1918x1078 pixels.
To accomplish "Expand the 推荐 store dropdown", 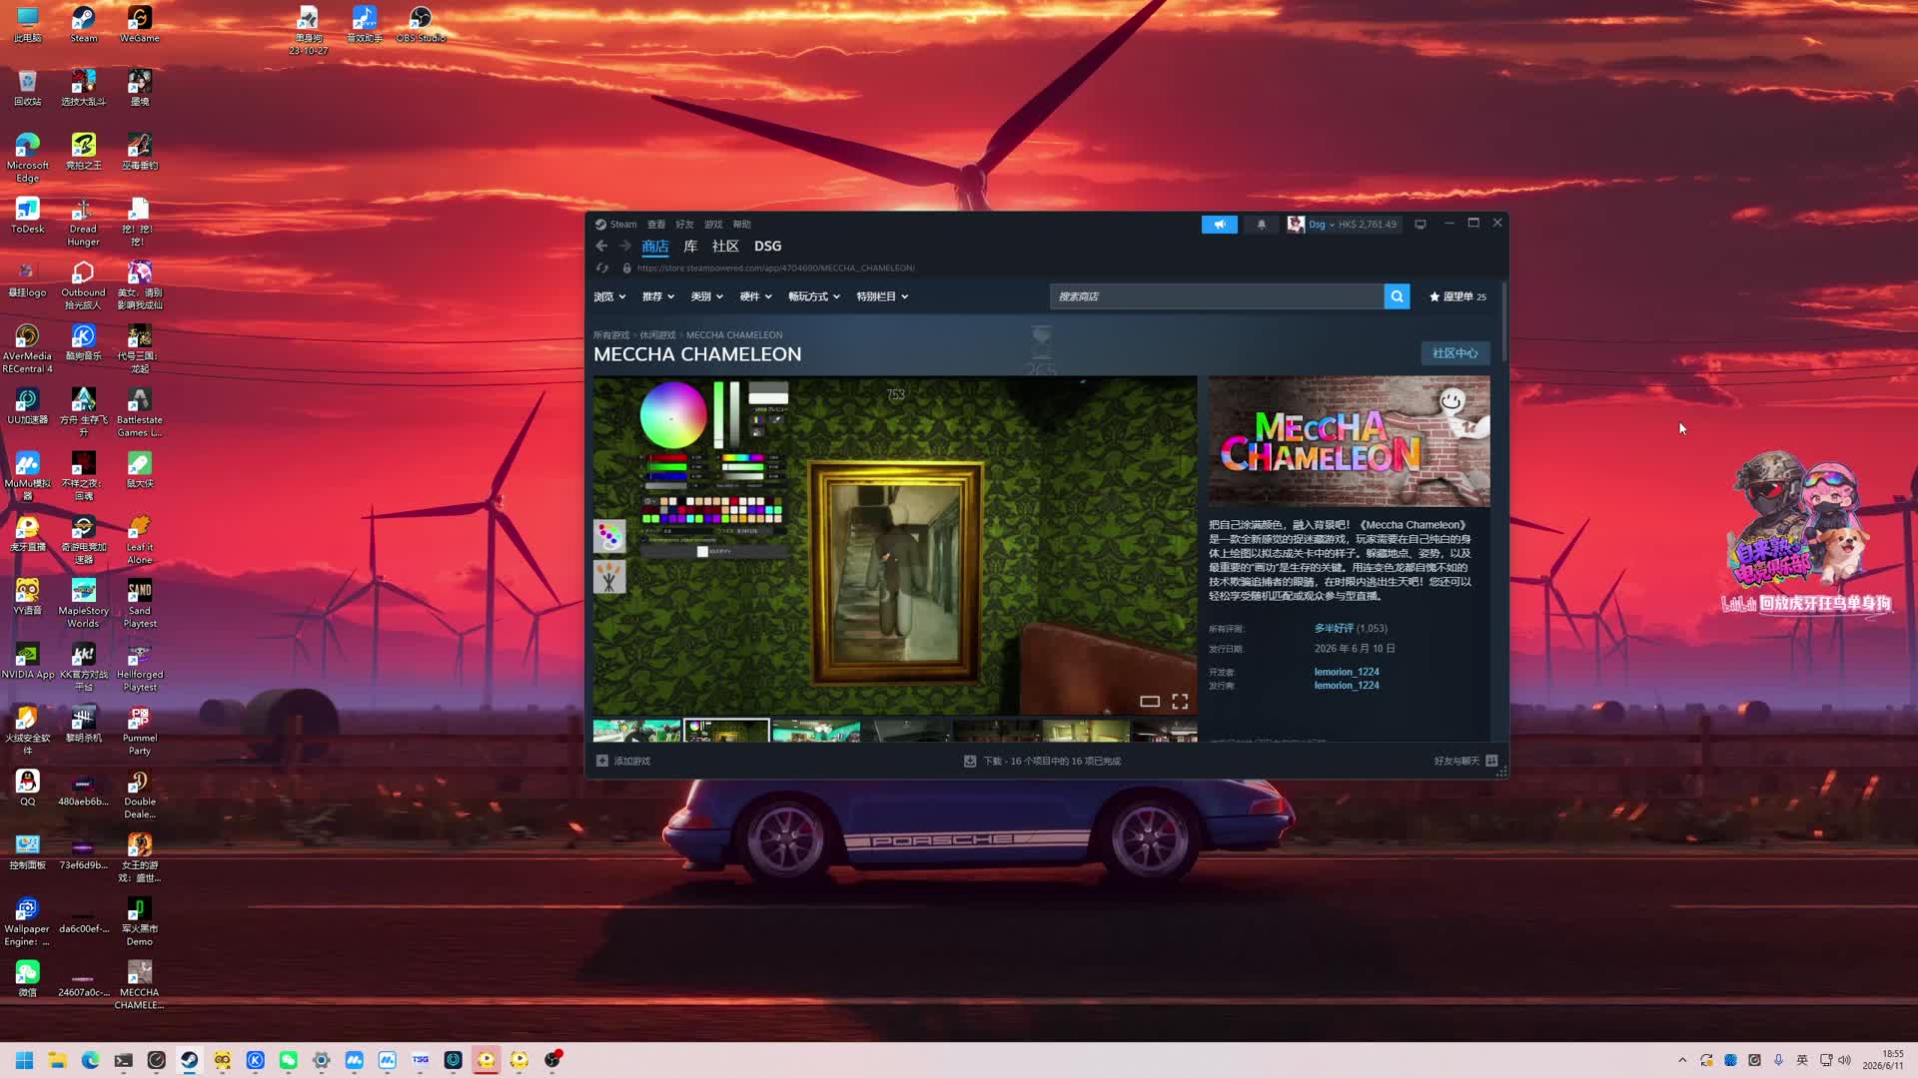I will 658,296.
